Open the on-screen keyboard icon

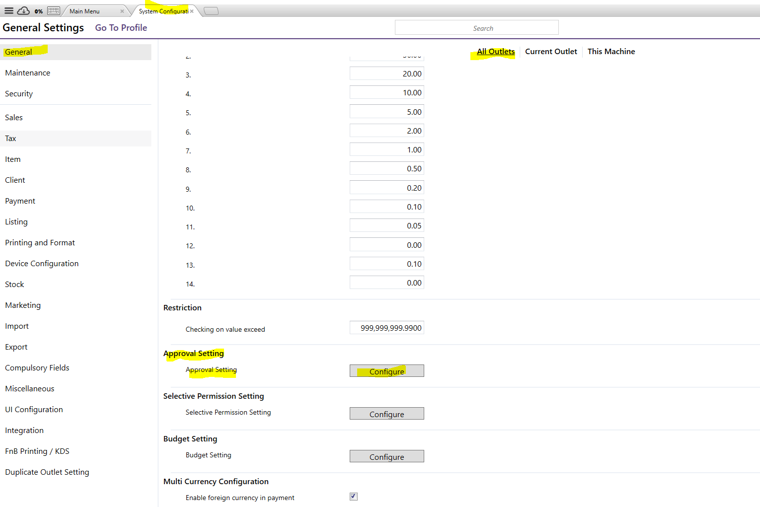coord(54,10)
